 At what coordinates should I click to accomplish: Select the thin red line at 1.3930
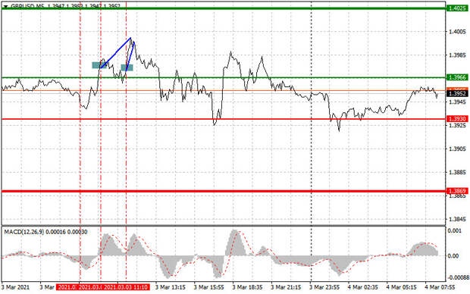[224, 119]
